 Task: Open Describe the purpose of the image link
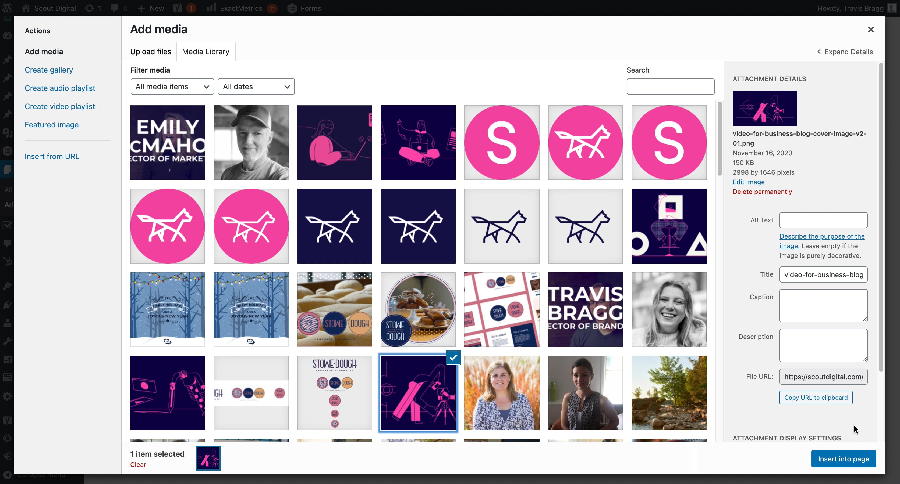pyautogui.click(x=822, y=241)
